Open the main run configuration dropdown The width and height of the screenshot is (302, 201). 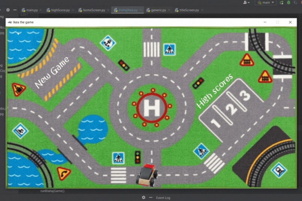pyautogui.click(x=266, y=3)
